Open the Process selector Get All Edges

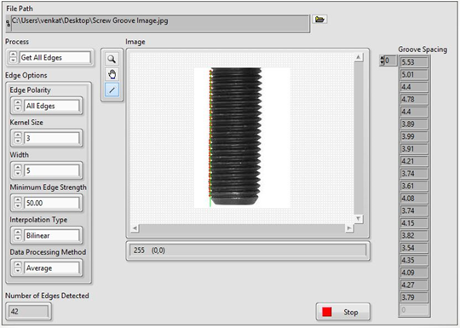tap(55, 57)
